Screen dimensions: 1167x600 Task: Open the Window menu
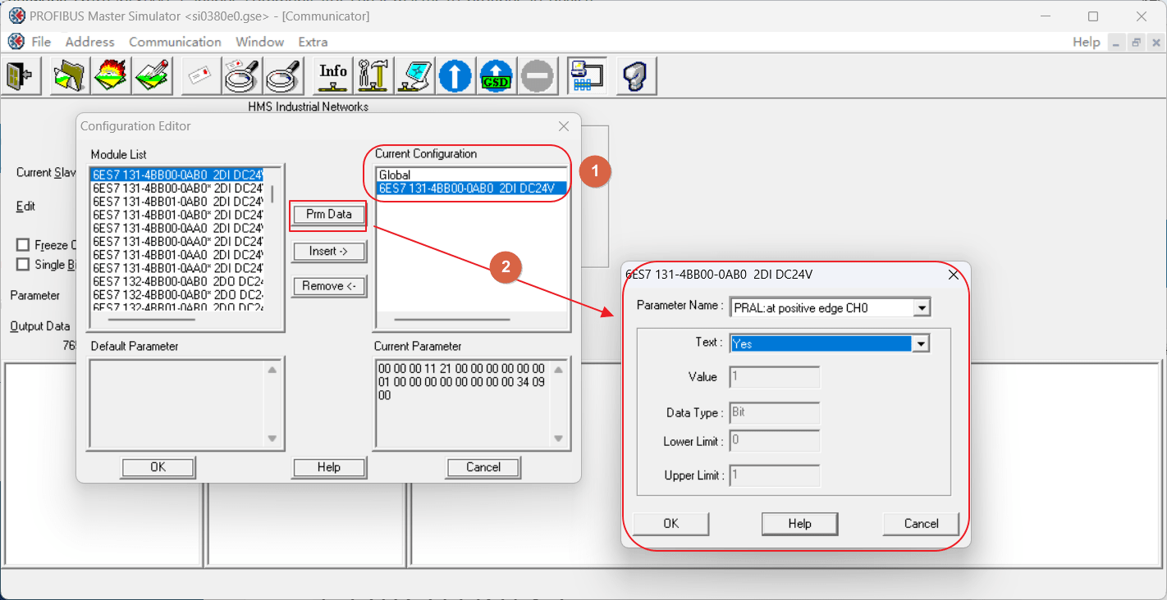259,42
